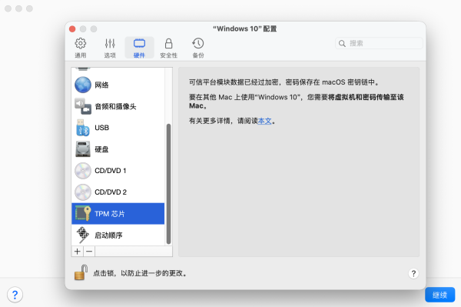Click the USB drive icon
461x307 pixels.
(83, 128)
